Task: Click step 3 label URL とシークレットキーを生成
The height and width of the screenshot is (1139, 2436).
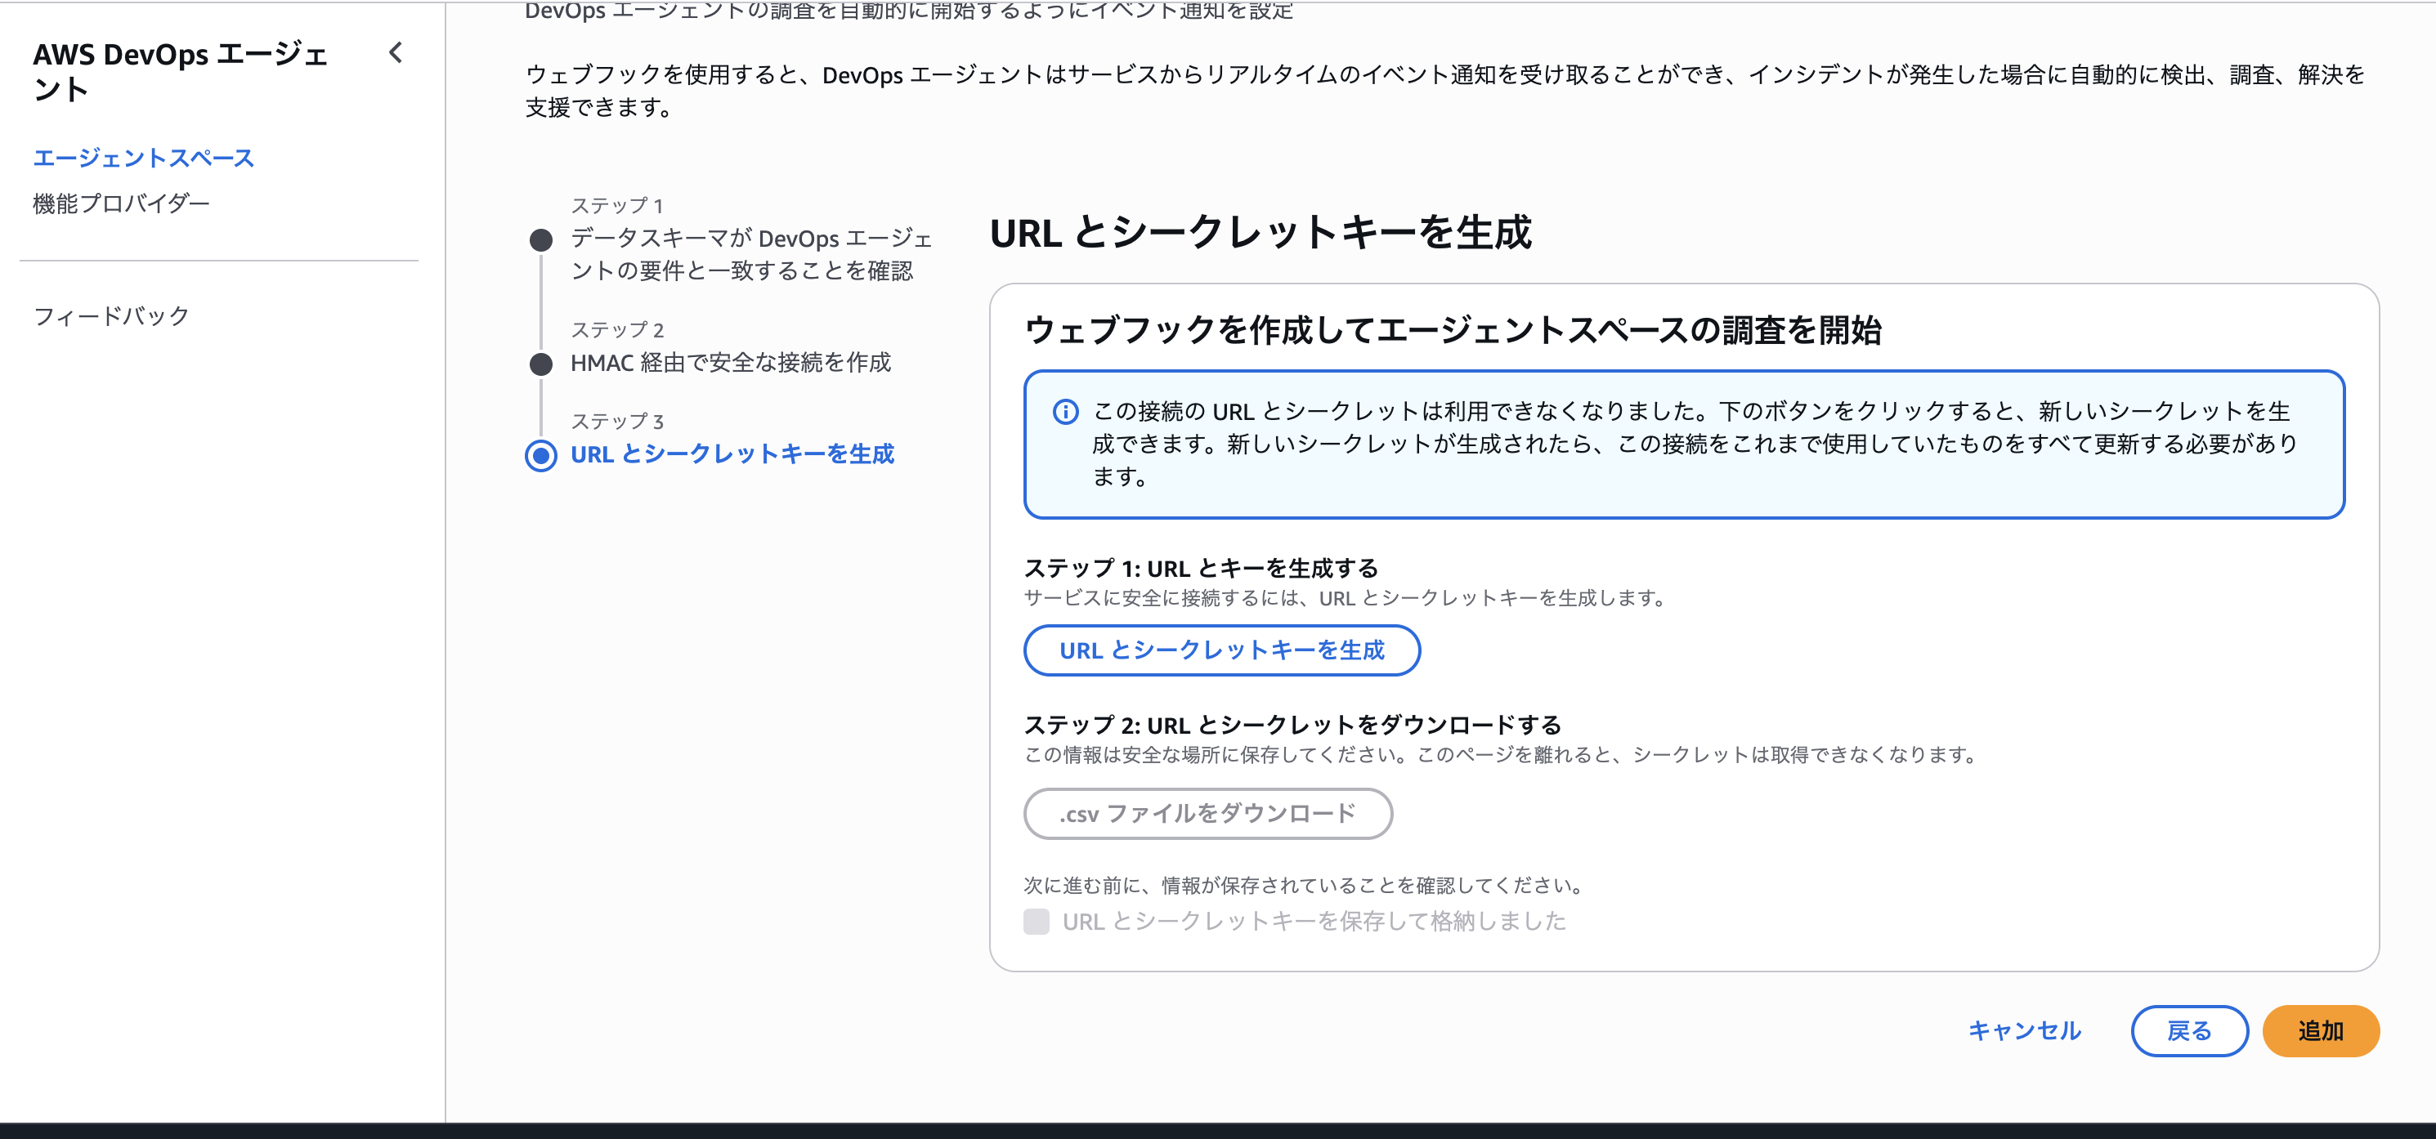Action: [732, 454]
